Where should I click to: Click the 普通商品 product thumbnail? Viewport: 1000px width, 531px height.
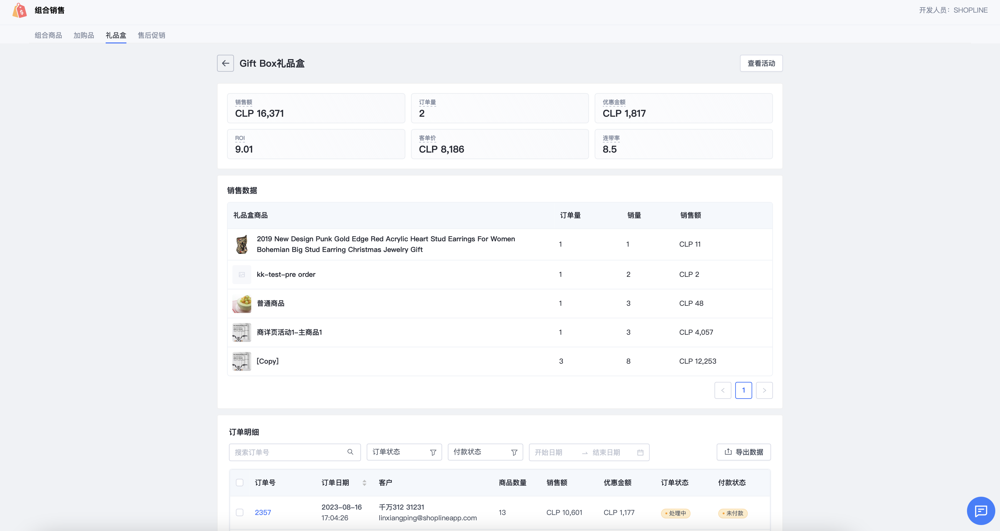click(x=242, y=303)
